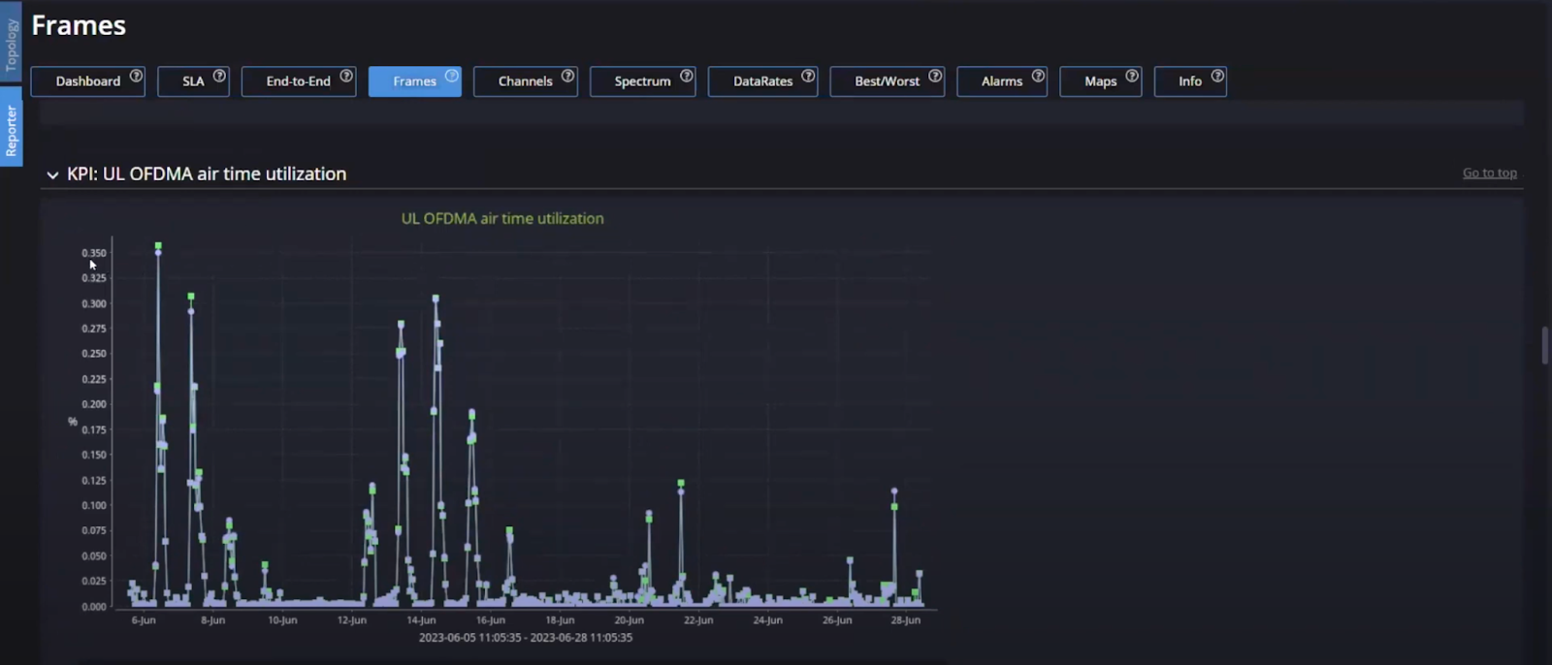
Task: Select the DataRates tab
Action: point(761,81)
